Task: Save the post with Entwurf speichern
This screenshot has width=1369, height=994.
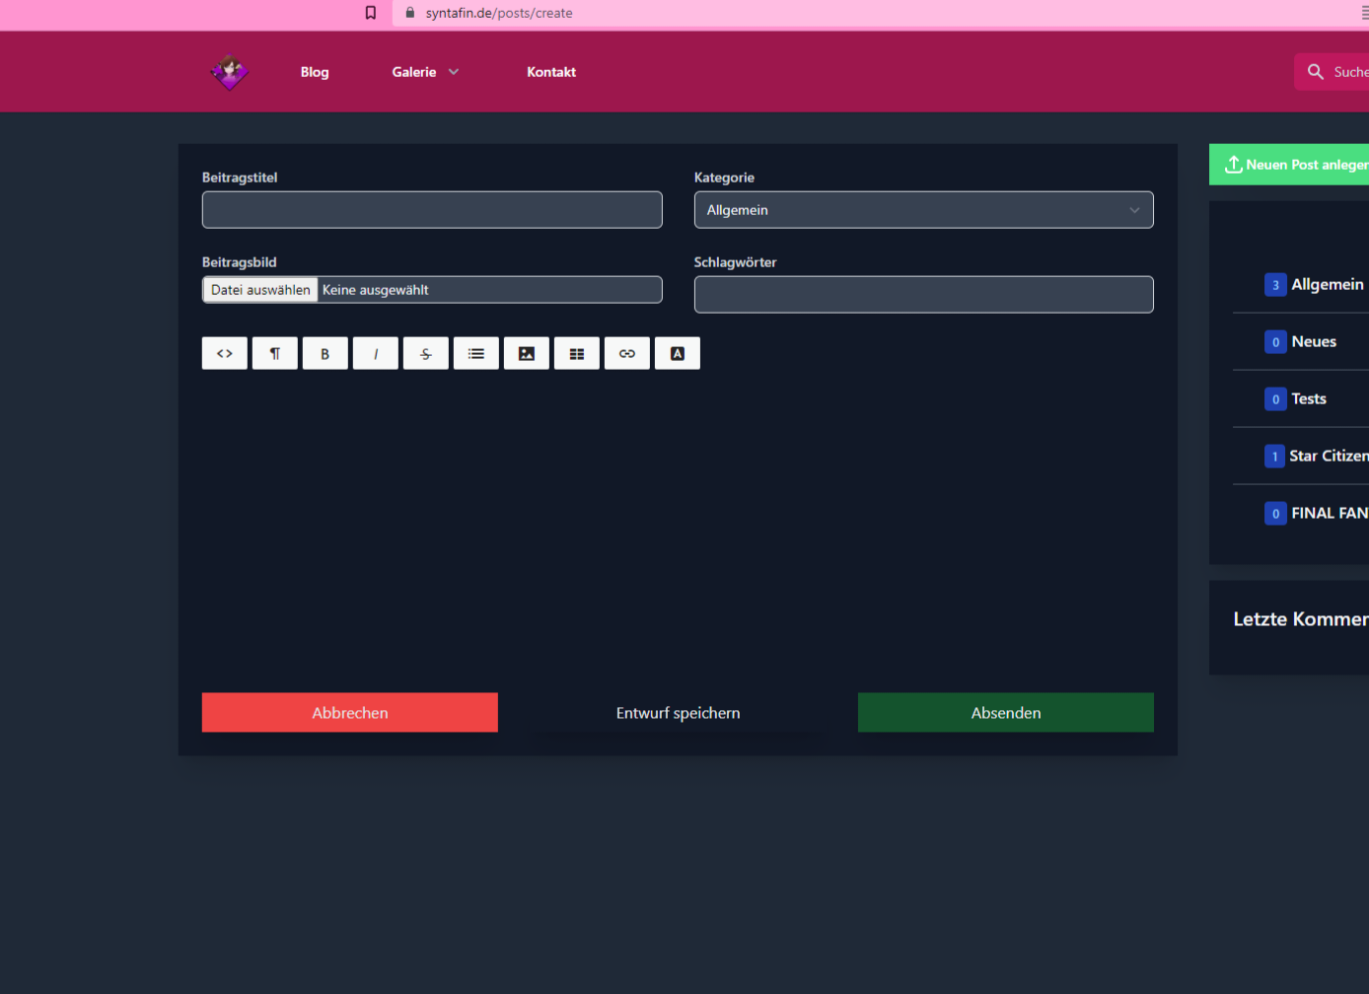Action: pyautogui.click(x=678, y=713)
